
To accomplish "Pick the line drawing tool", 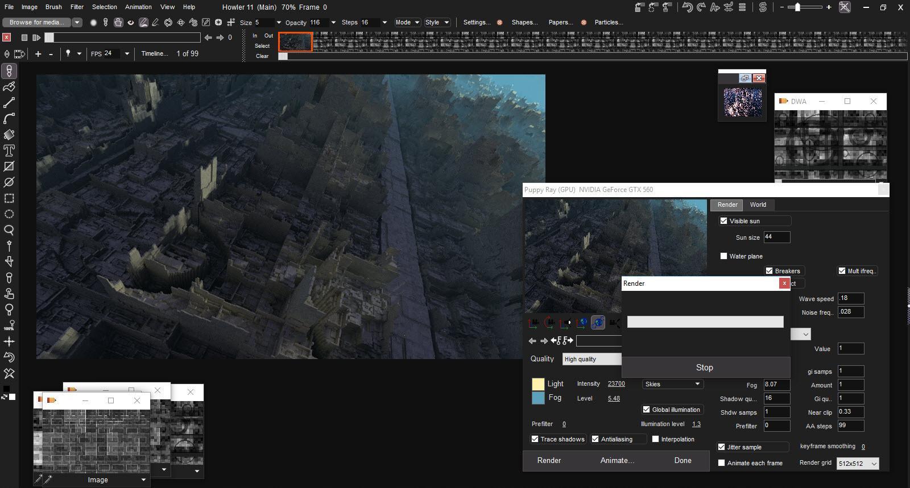I will pos(9,103).
